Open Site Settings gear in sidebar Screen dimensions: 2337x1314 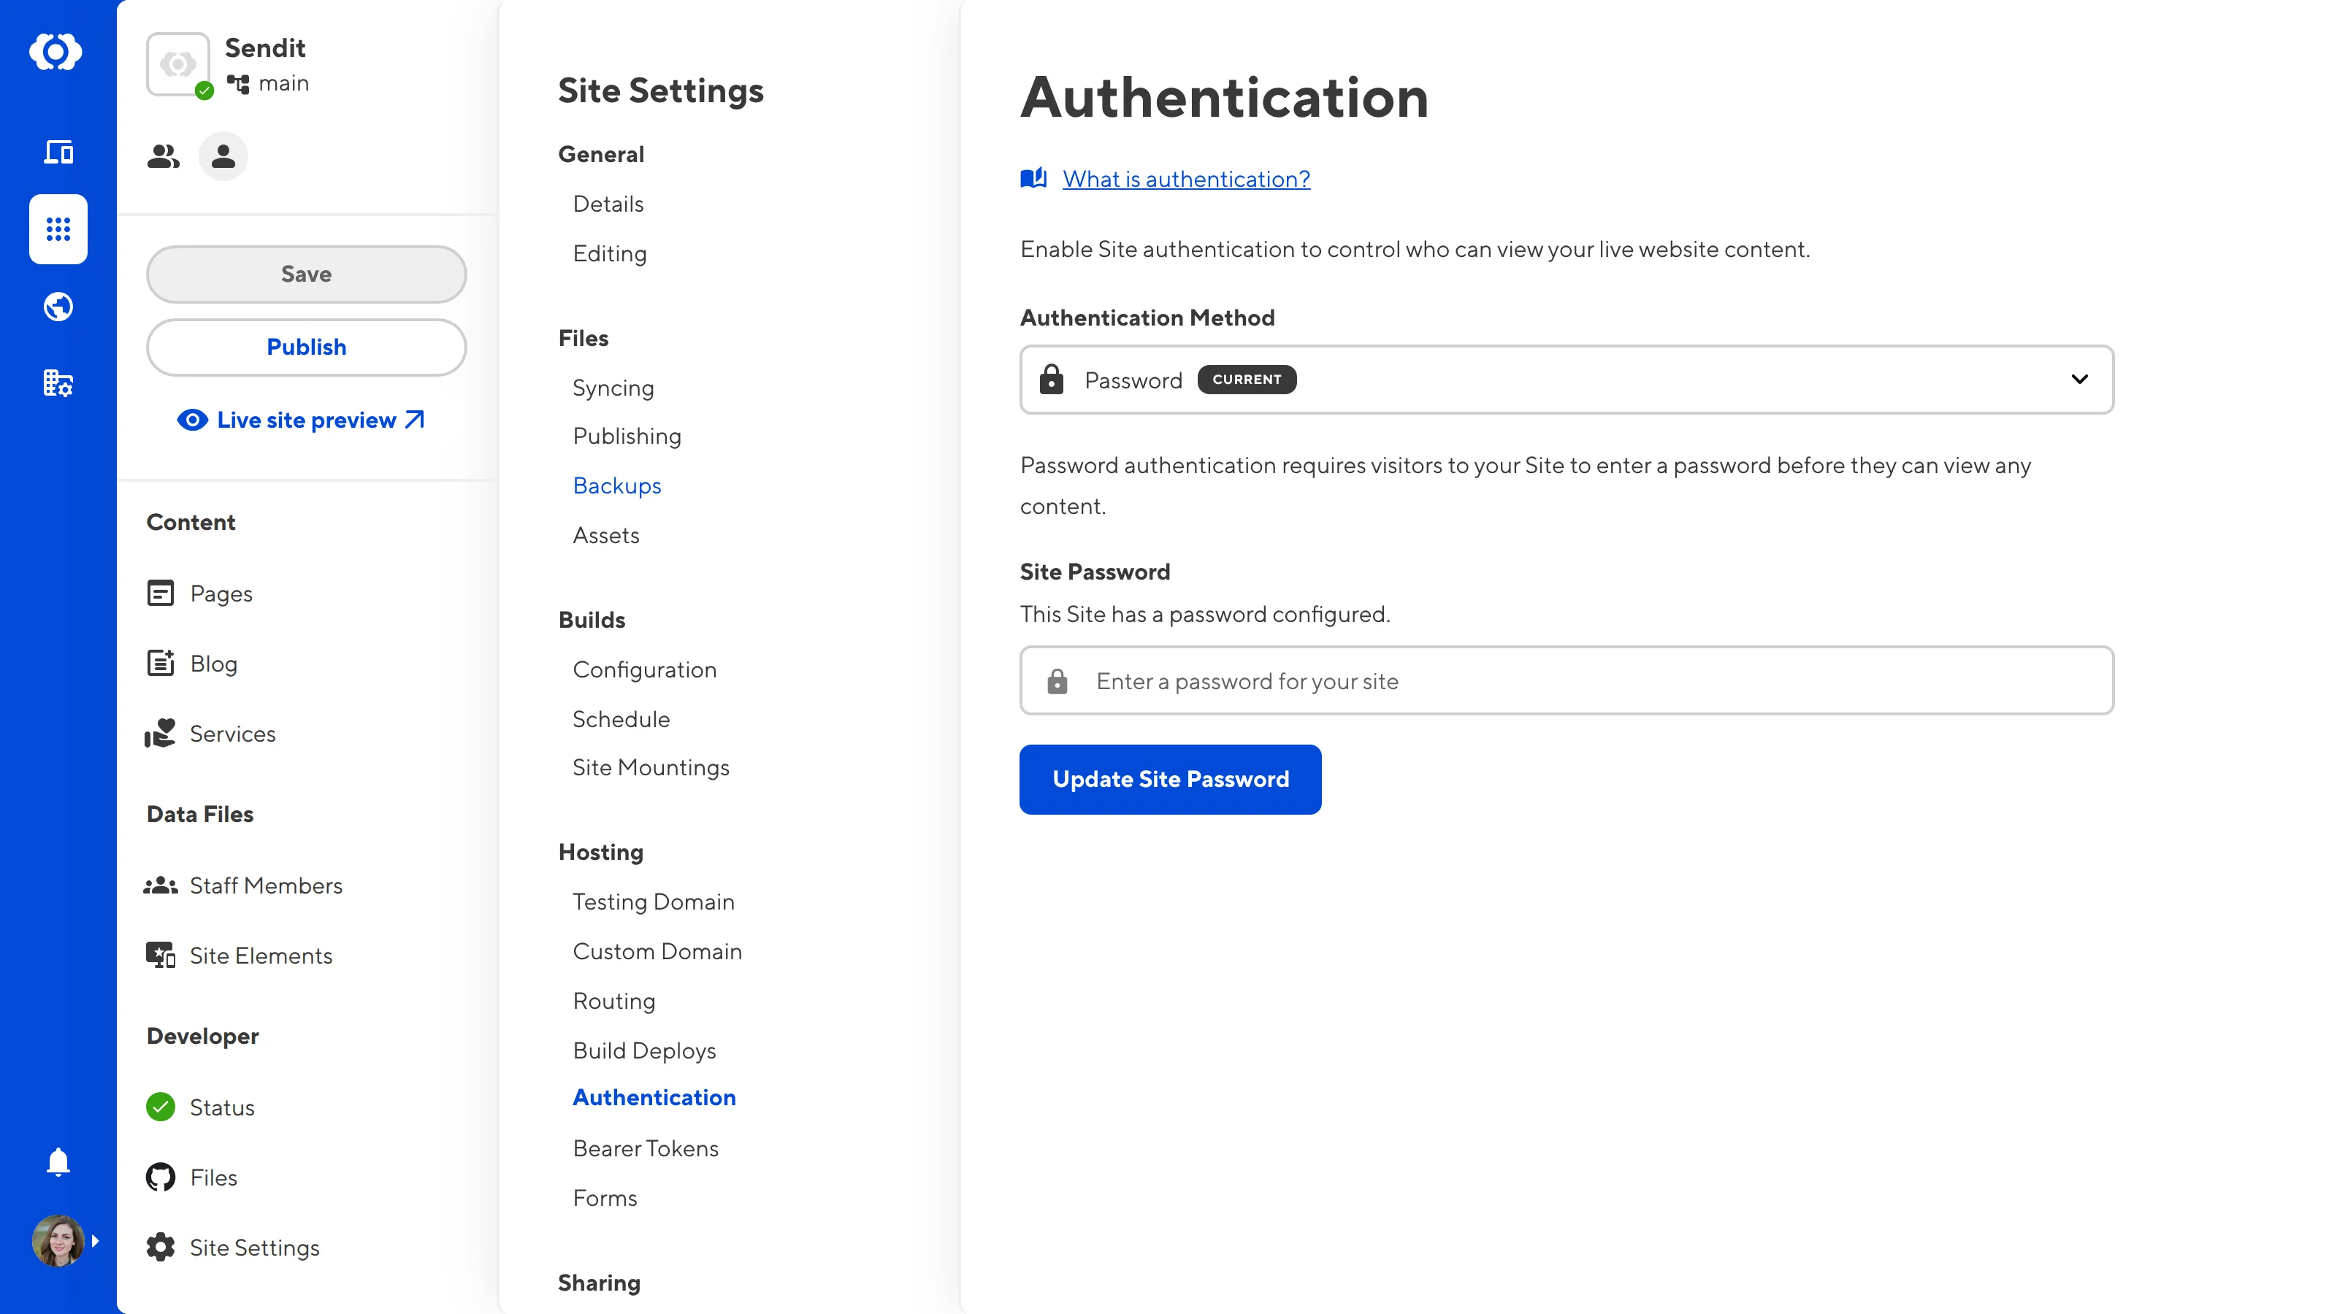[x=234, y=1247]
